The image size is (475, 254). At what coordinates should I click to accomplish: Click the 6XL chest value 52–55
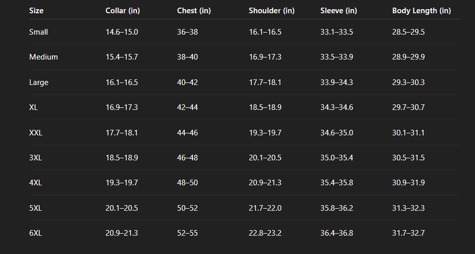187,233
